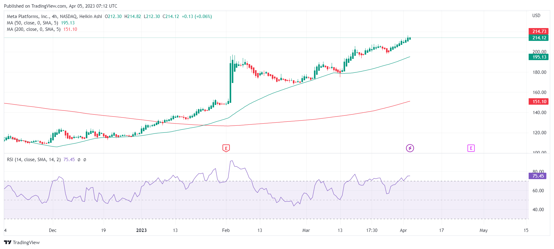Click the USD currency label

[536, 16]
